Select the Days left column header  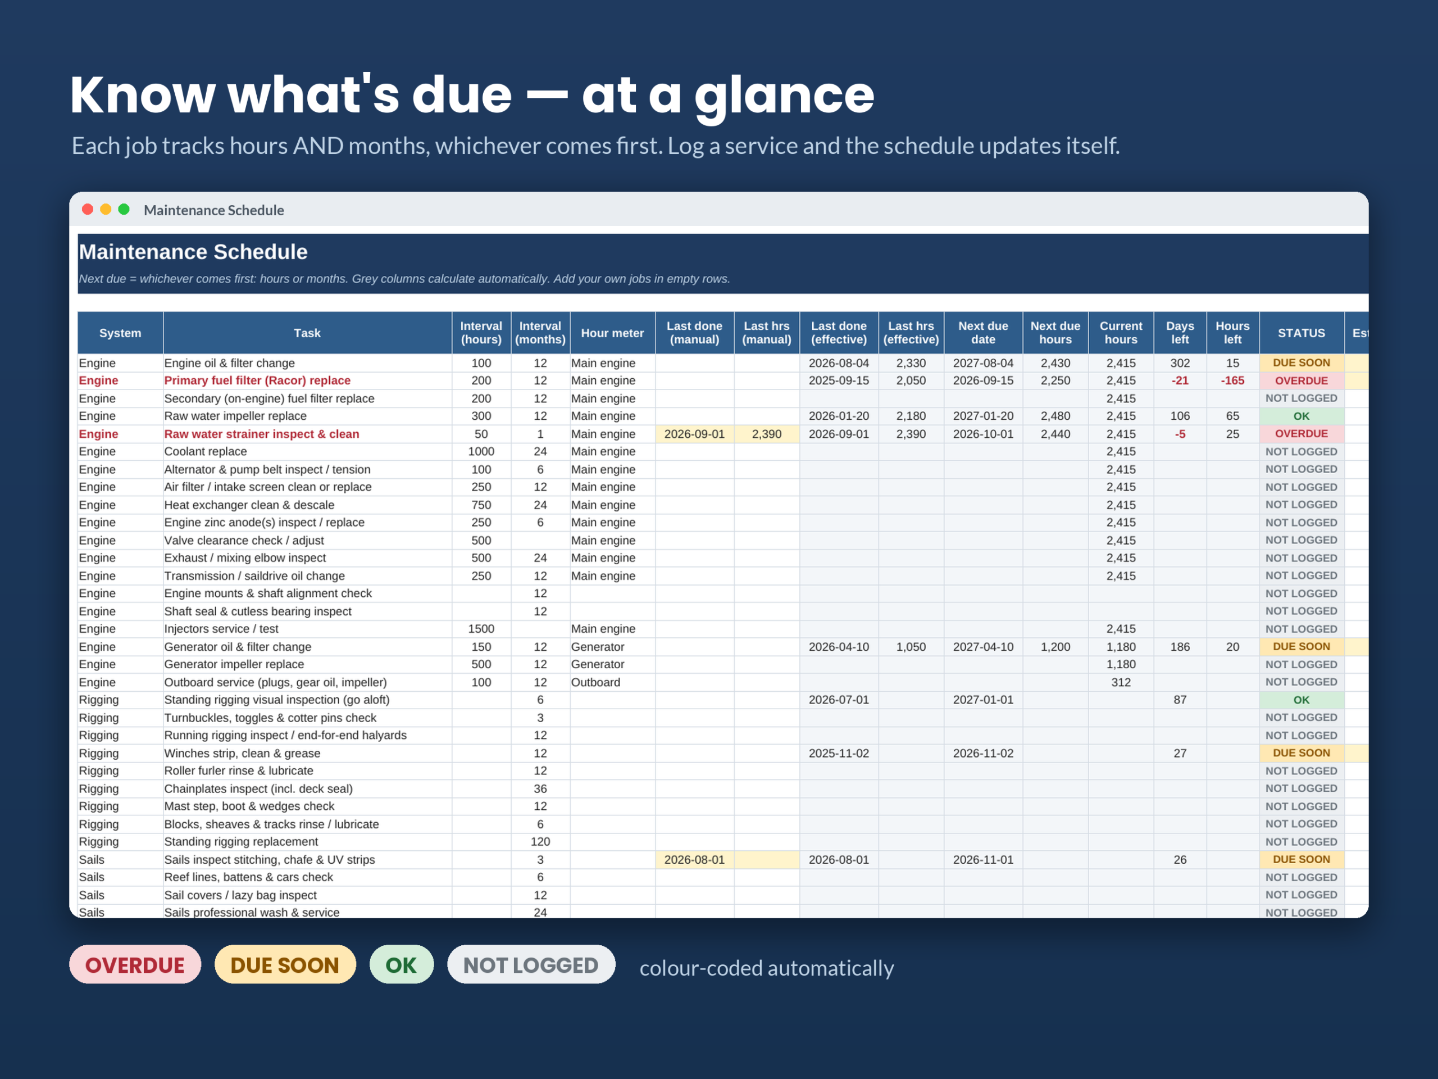(x=1180, y=333)
